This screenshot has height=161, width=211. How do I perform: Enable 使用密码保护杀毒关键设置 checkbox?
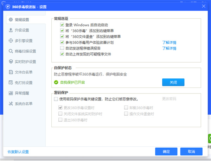56,99
